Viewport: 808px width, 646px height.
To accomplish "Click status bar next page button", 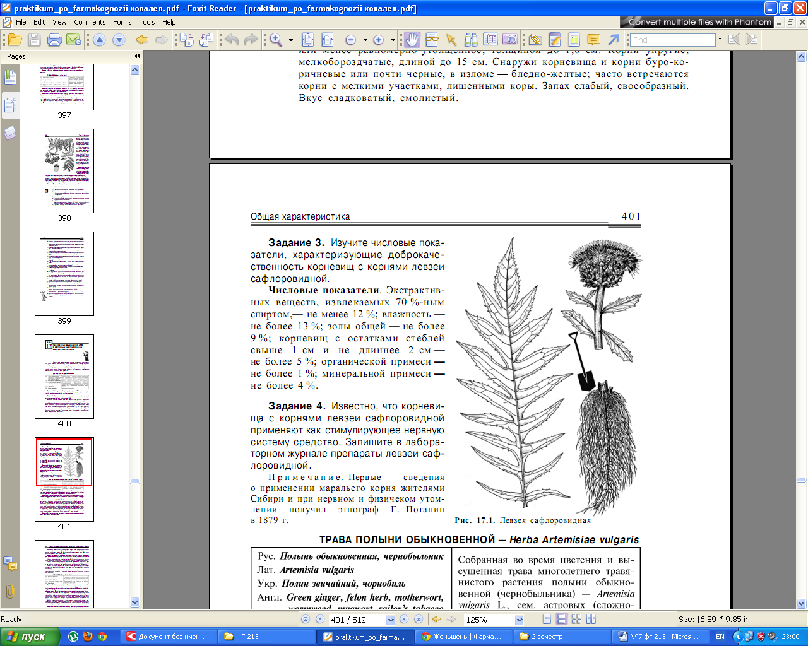I will coord(404,620).
